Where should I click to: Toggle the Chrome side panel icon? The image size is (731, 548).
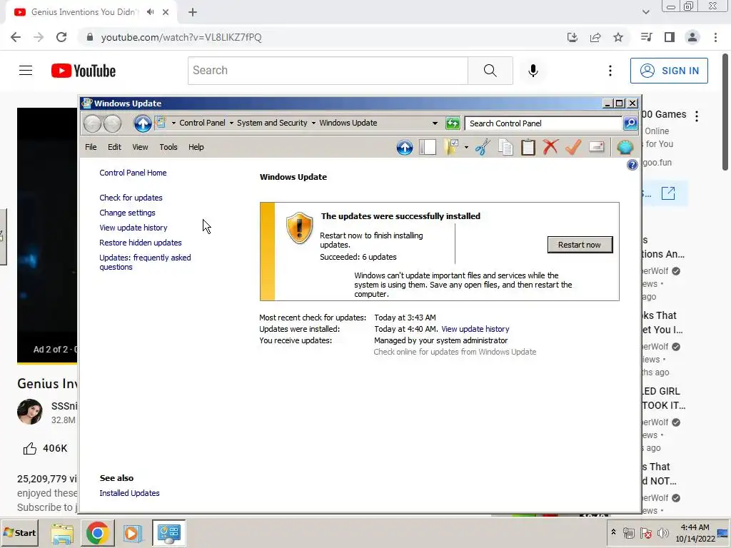click(670, 37)
